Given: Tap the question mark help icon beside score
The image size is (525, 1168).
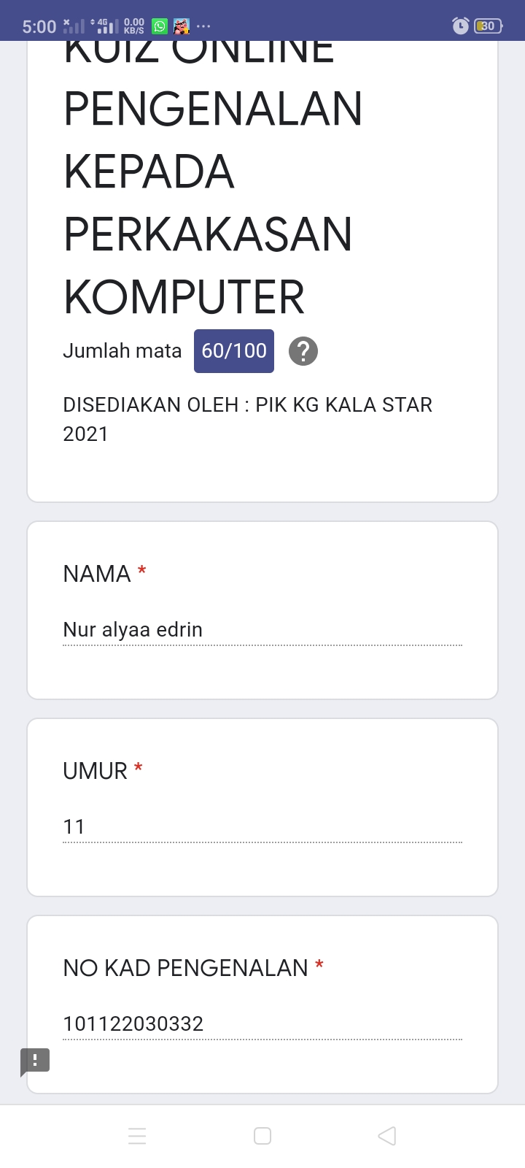Looking at the screenshot, I should [x=303, y=351].
